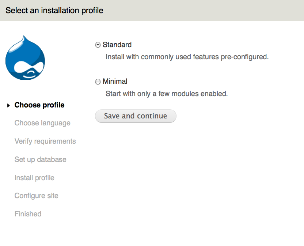Click the Standard profile description text
The image size is (304, 246).
[187, 57]
